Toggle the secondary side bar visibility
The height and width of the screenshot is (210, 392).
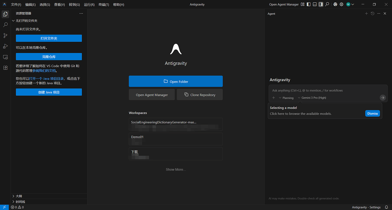[321, 4]
